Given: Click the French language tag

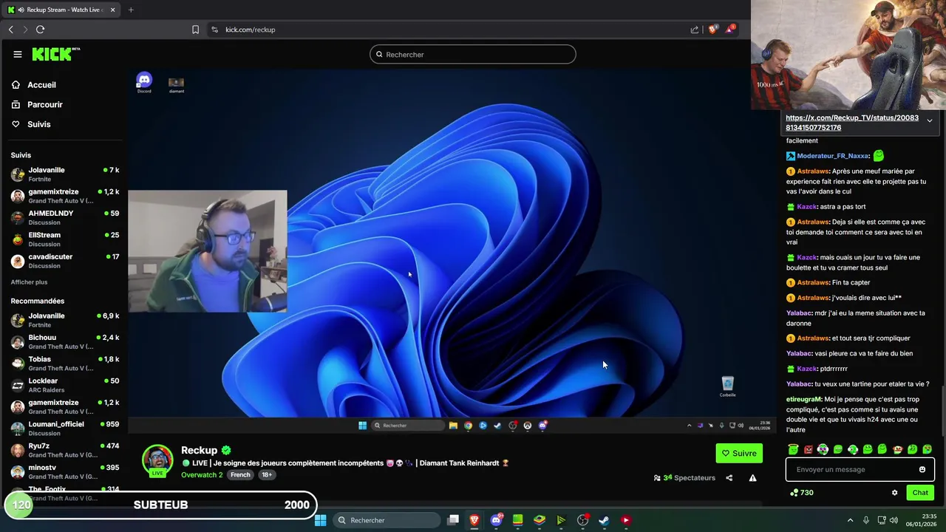Looking at the screenshot, I should point(240,474).
